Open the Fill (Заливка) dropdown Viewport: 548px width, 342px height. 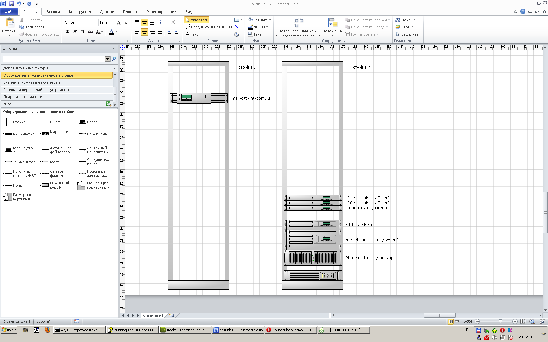pyautogui.click(x=259, y=20)
